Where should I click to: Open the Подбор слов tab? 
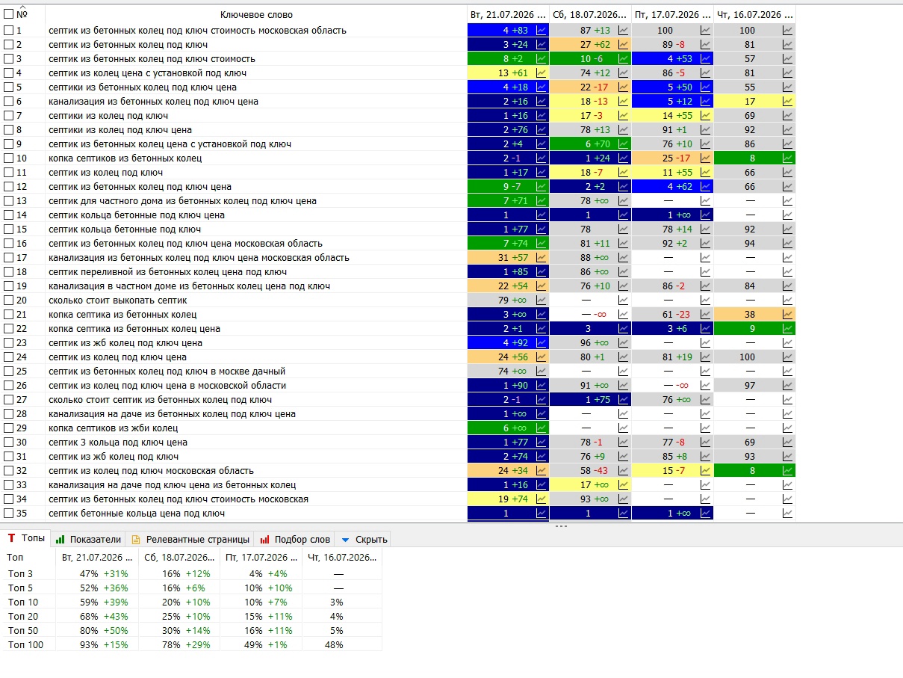pos(295,539)
